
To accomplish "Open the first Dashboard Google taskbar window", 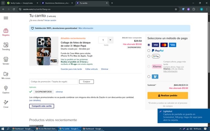I will (23, 129).
